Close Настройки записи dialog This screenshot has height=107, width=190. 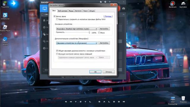click(x=113, y=5)
